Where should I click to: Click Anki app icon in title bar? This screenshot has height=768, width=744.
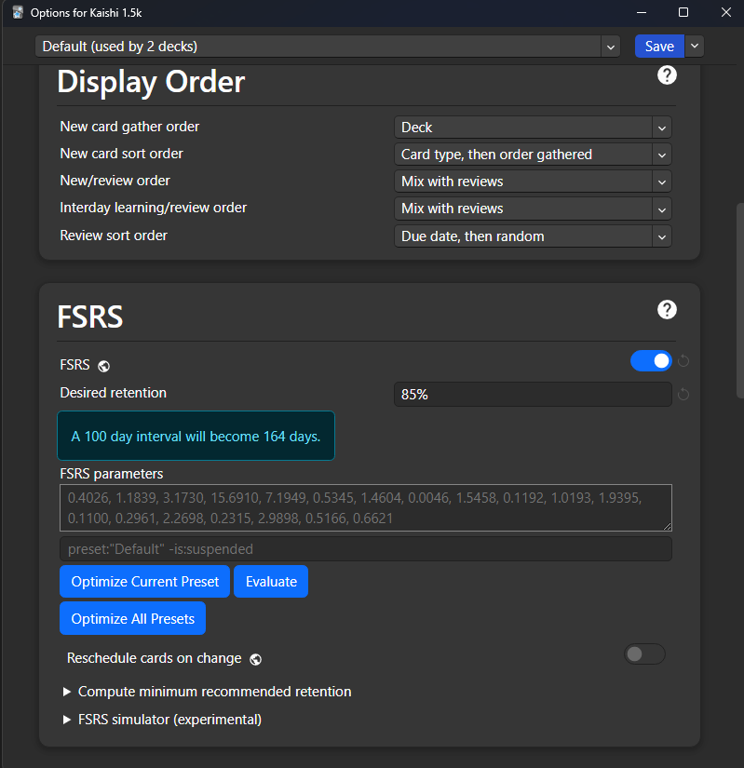18,13
